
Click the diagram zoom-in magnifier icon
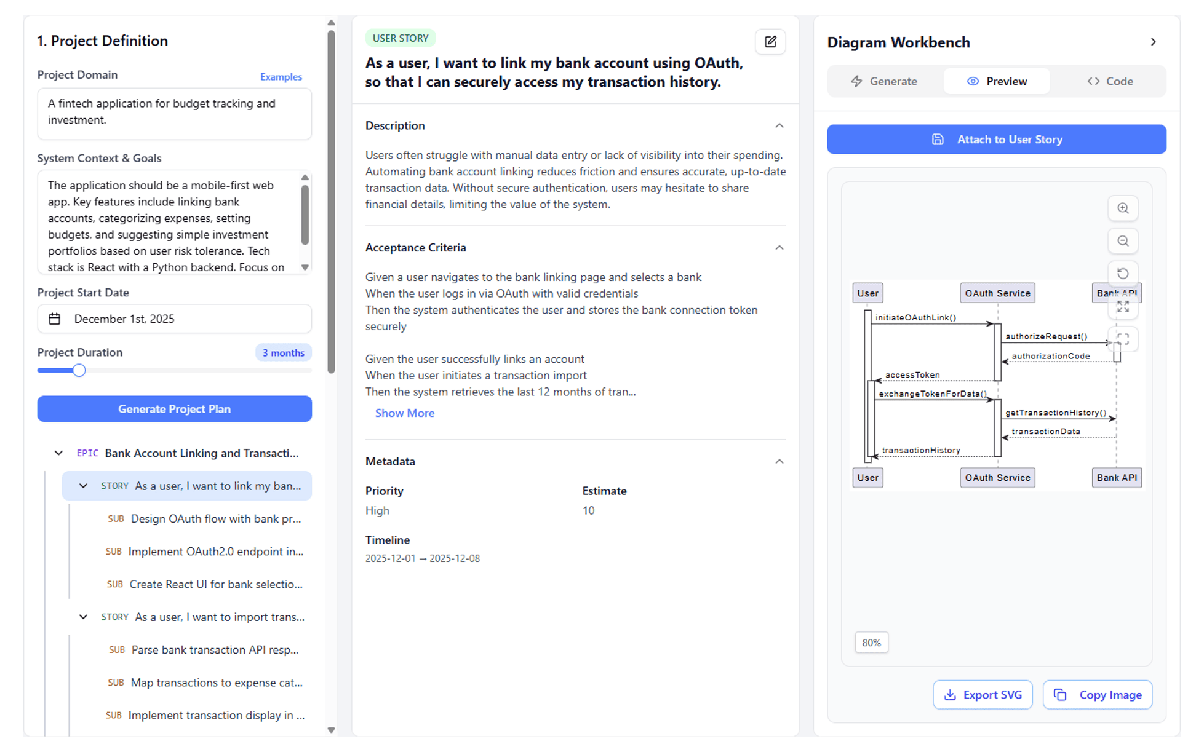tap(1122, 208)
